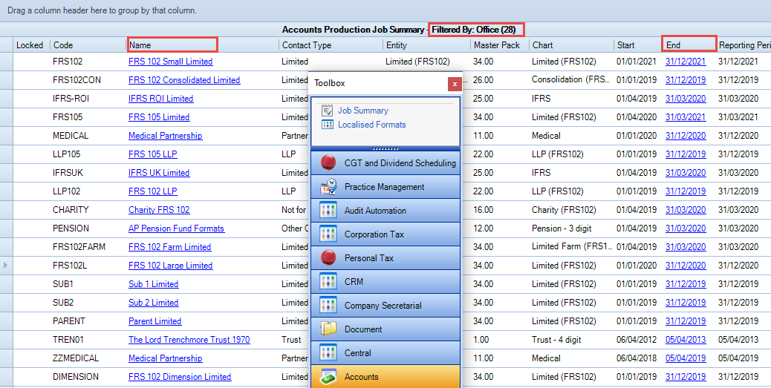Sort by the Contact Type column header
The width and height of the screenshot is (771, 388).
coord(331,45)
